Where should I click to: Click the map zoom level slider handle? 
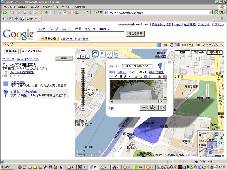(83, 74)
